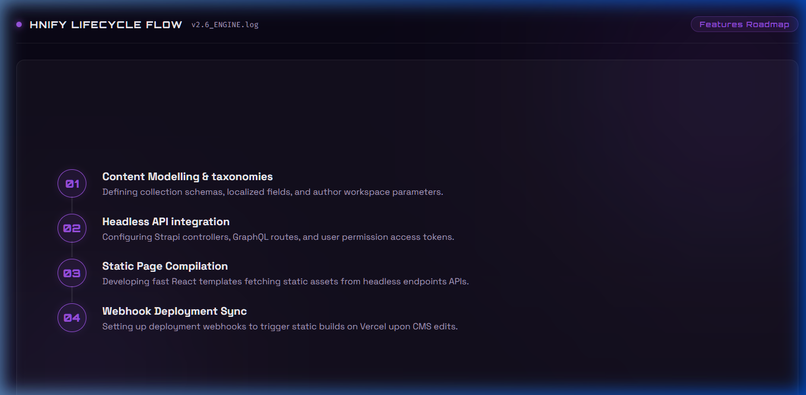Open Headless API integration heading
This screenshot has width=806, height=395.
166,221
